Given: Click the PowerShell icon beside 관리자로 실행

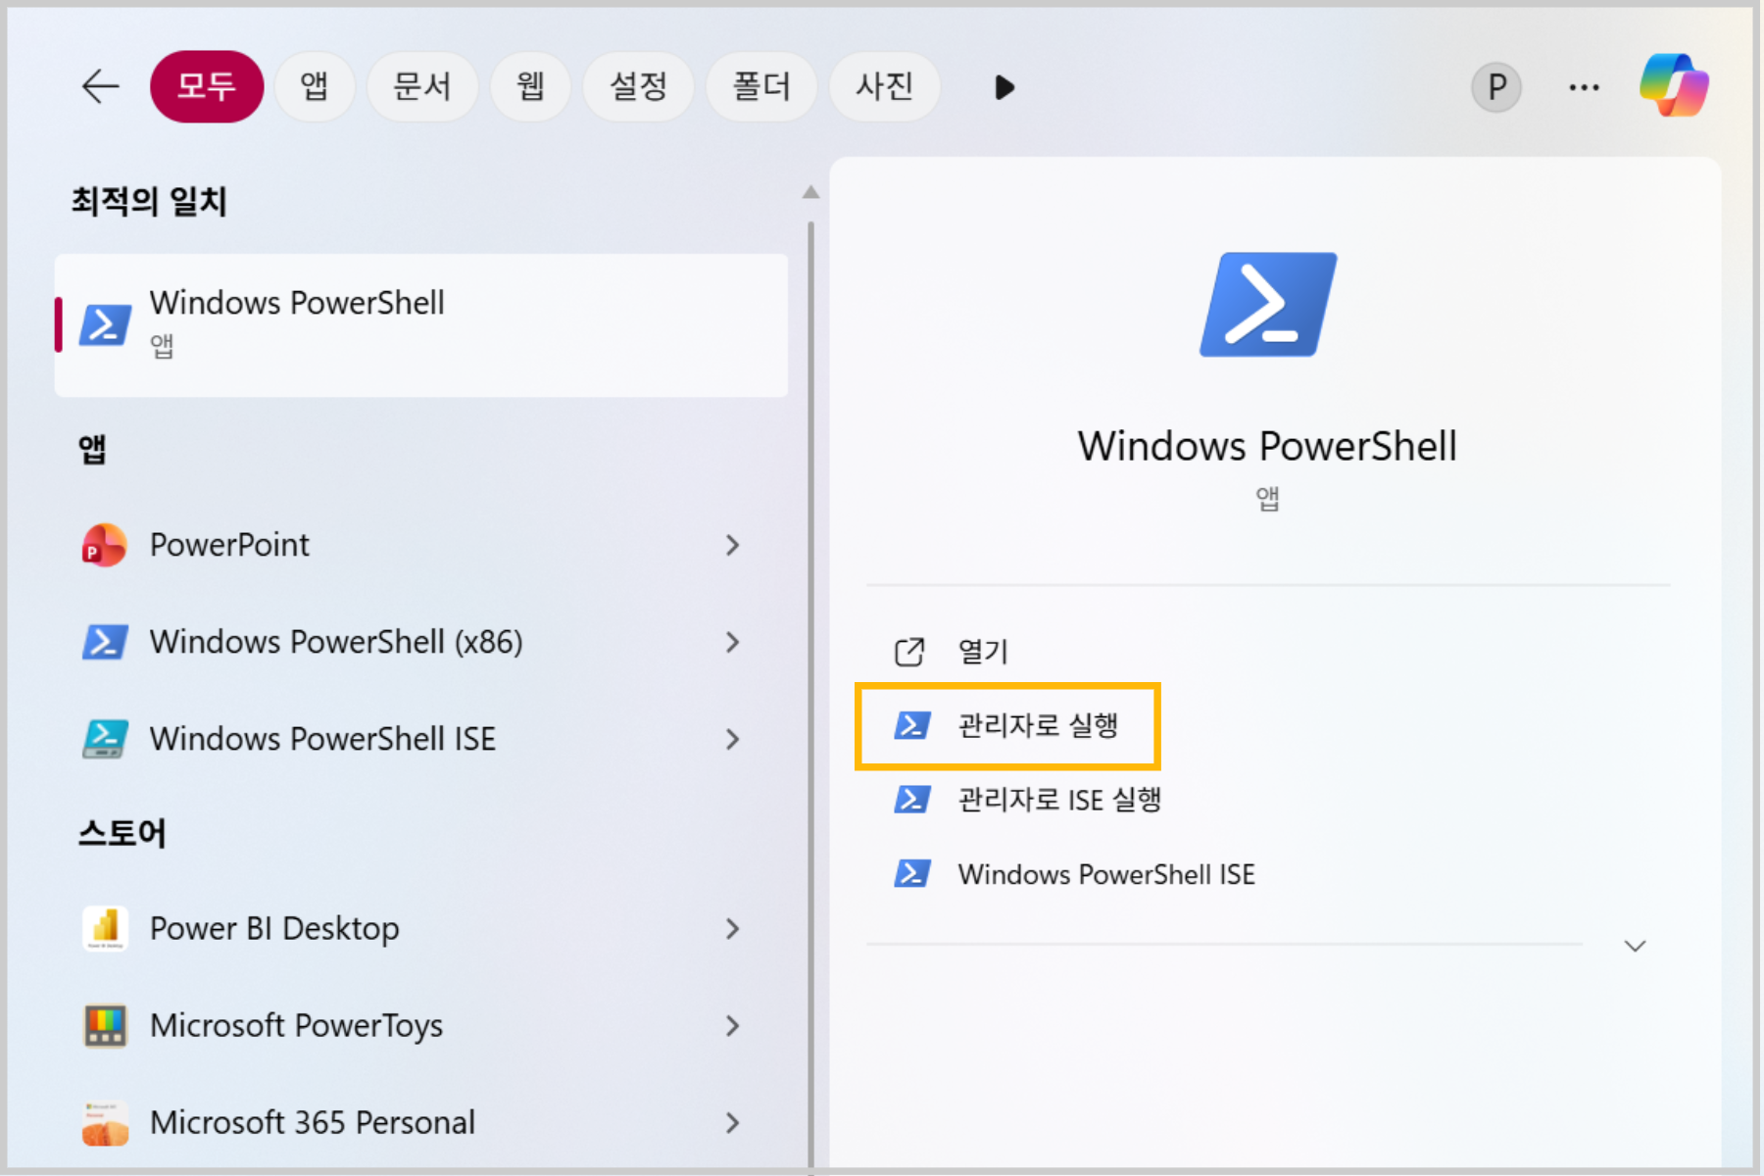Looking at the screenshot, I should click(912, 725).
